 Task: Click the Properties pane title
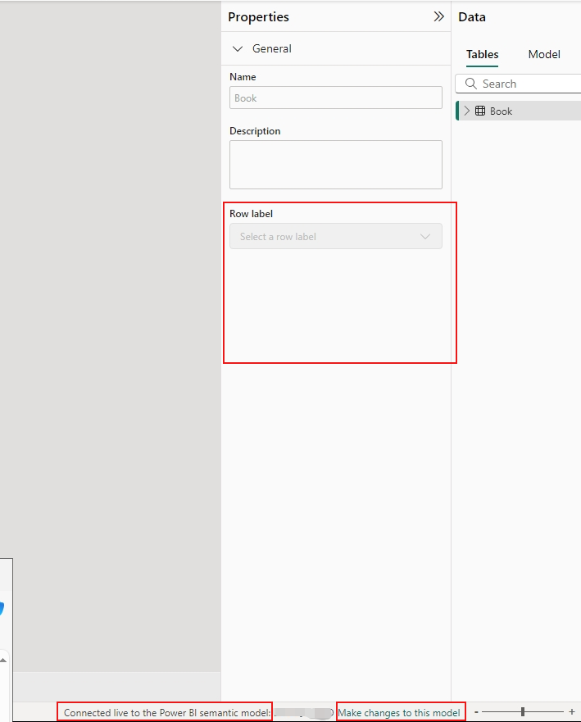point(258,17)
